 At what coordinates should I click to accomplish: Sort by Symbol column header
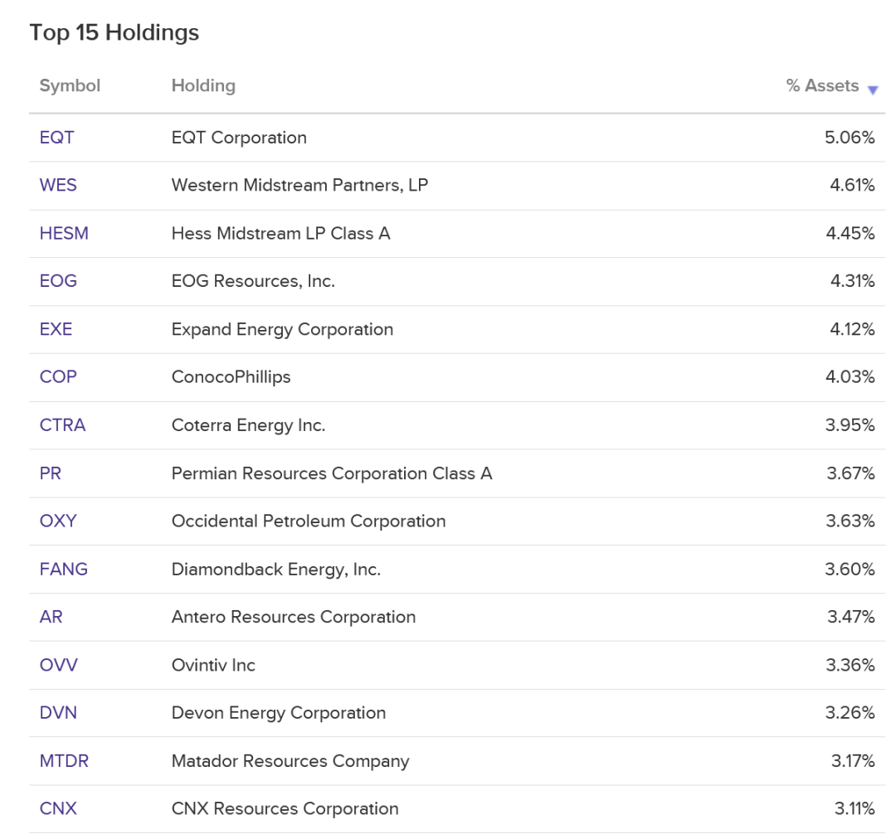(x=70, y=85)
